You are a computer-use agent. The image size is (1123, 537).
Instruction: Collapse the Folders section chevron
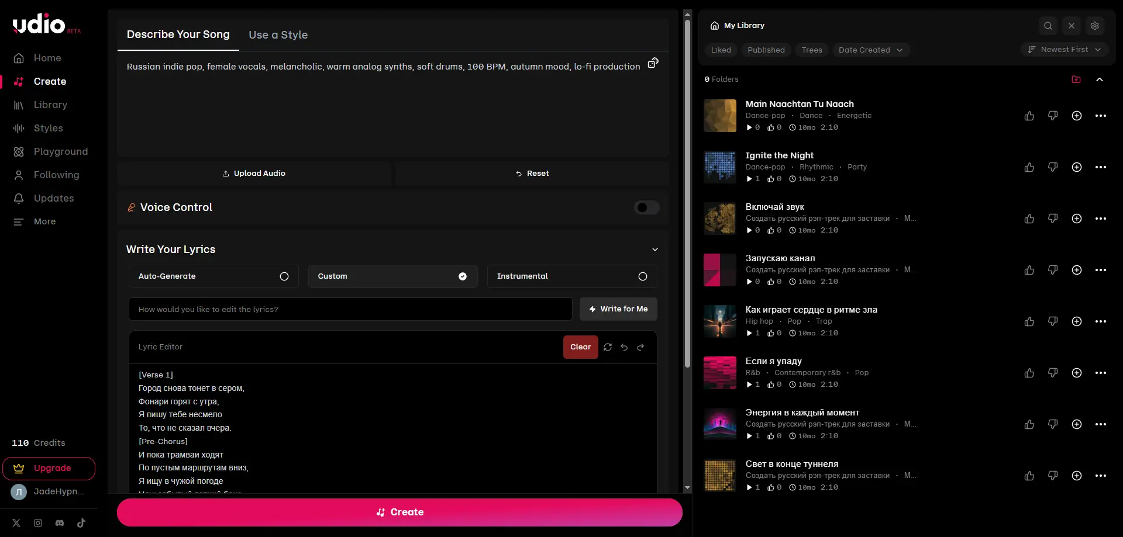pos(1100,79)
